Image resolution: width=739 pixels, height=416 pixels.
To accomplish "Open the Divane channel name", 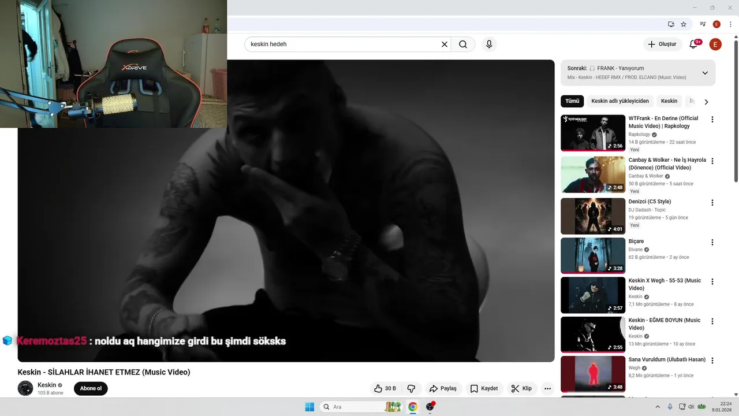I will 636,250.
